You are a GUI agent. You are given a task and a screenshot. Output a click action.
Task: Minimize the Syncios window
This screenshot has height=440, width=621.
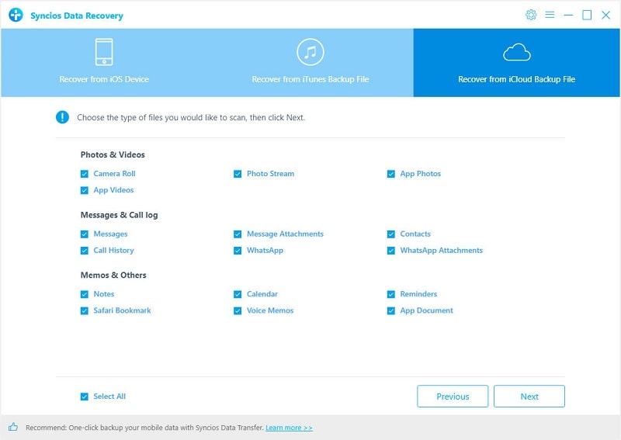tap(568, 15)
